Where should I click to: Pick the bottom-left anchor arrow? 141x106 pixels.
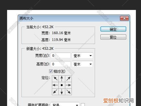click(x=55, y=92)
